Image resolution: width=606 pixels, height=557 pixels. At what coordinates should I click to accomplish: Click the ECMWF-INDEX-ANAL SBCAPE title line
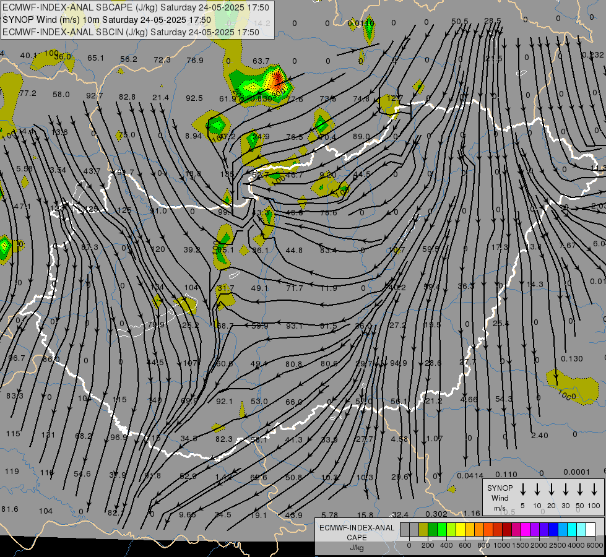pos(136,7)
